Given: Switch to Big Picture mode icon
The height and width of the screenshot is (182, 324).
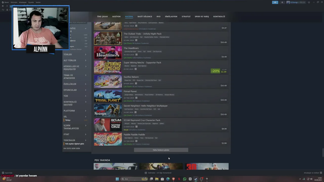Looking at the screenshot, I should click(309, 2).
